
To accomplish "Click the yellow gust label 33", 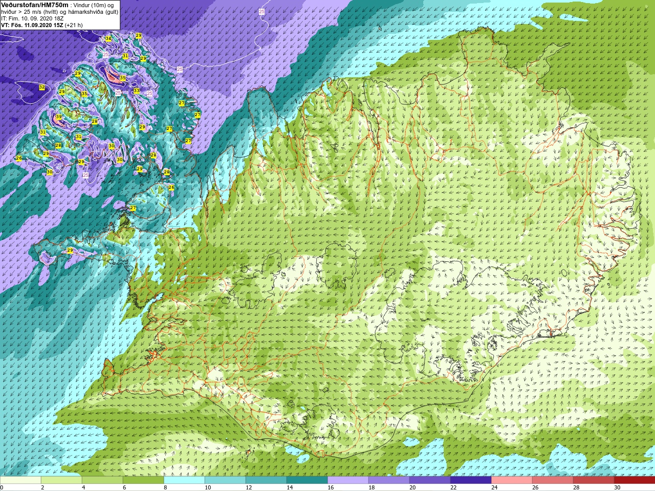I will (x=137, y=91).
